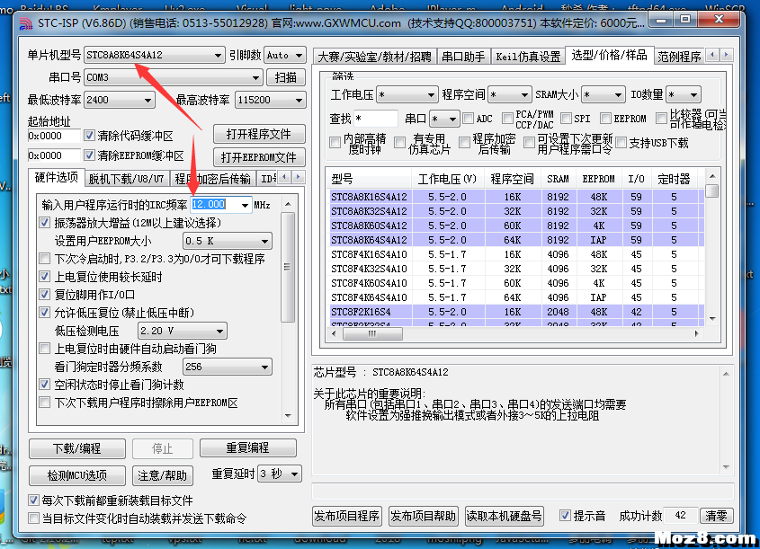Image resolution: width=760 pixels, height=549 pixels.
Task: Enable auto load and send on file change
Action: (x=33, y=518)
